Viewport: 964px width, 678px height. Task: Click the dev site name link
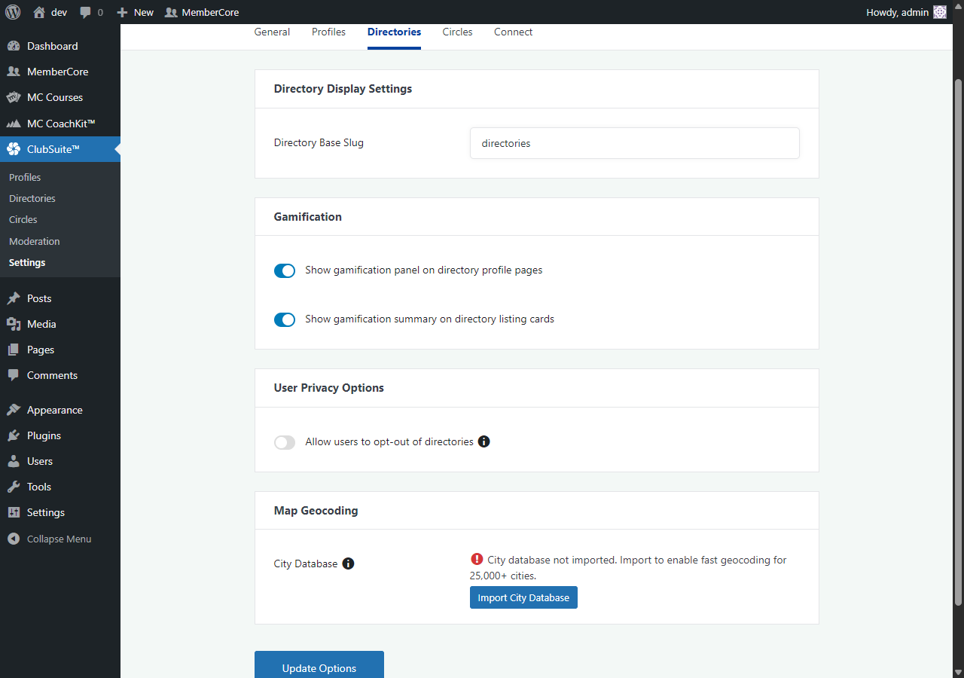pos(59,12)
